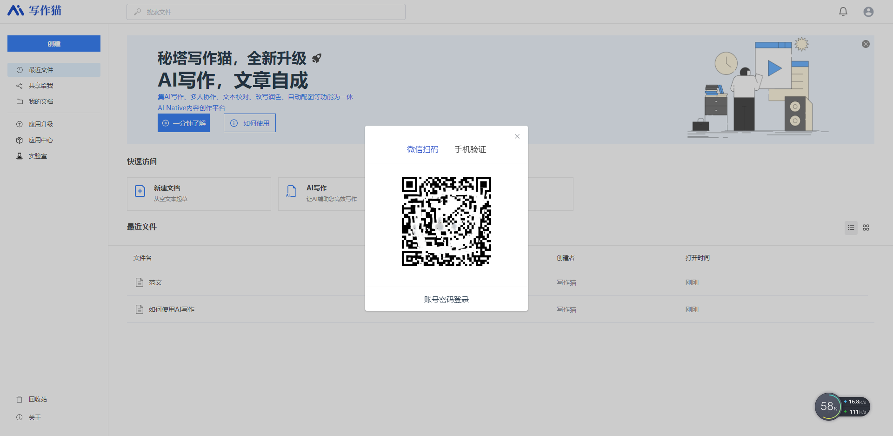Close the login dialog
Image resolution: width=893 pixels, height=436 pixels.
tap(517, 136)
